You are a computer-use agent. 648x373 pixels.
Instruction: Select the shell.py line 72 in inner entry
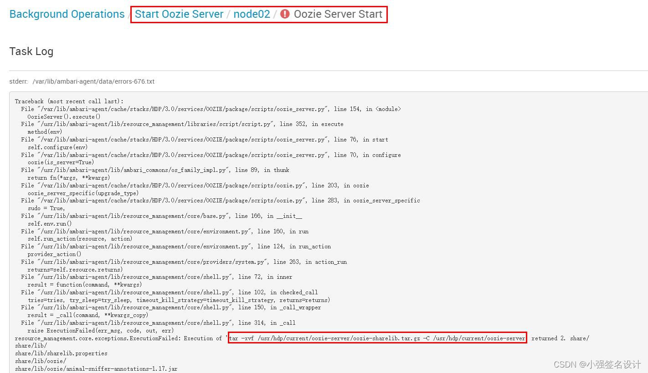[x=157, y=277]
